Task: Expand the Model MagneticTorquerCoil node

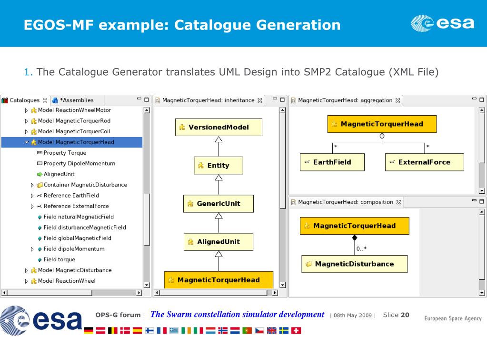Action: coord(26,132)
